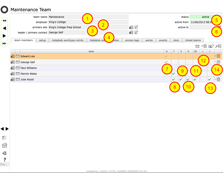Open the helpdesk worktype remits tab
Viewport: 223px width, 173px height.
68,40
